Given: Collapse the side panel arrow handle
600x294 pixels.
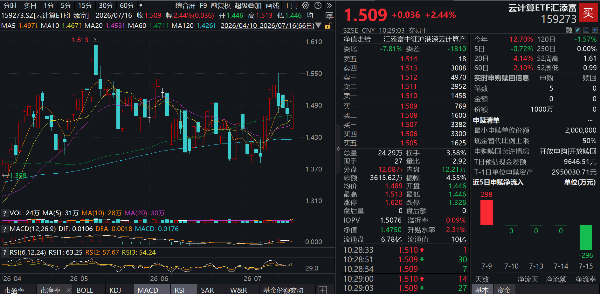Looking at the screenshot, I should click(338, 149).
